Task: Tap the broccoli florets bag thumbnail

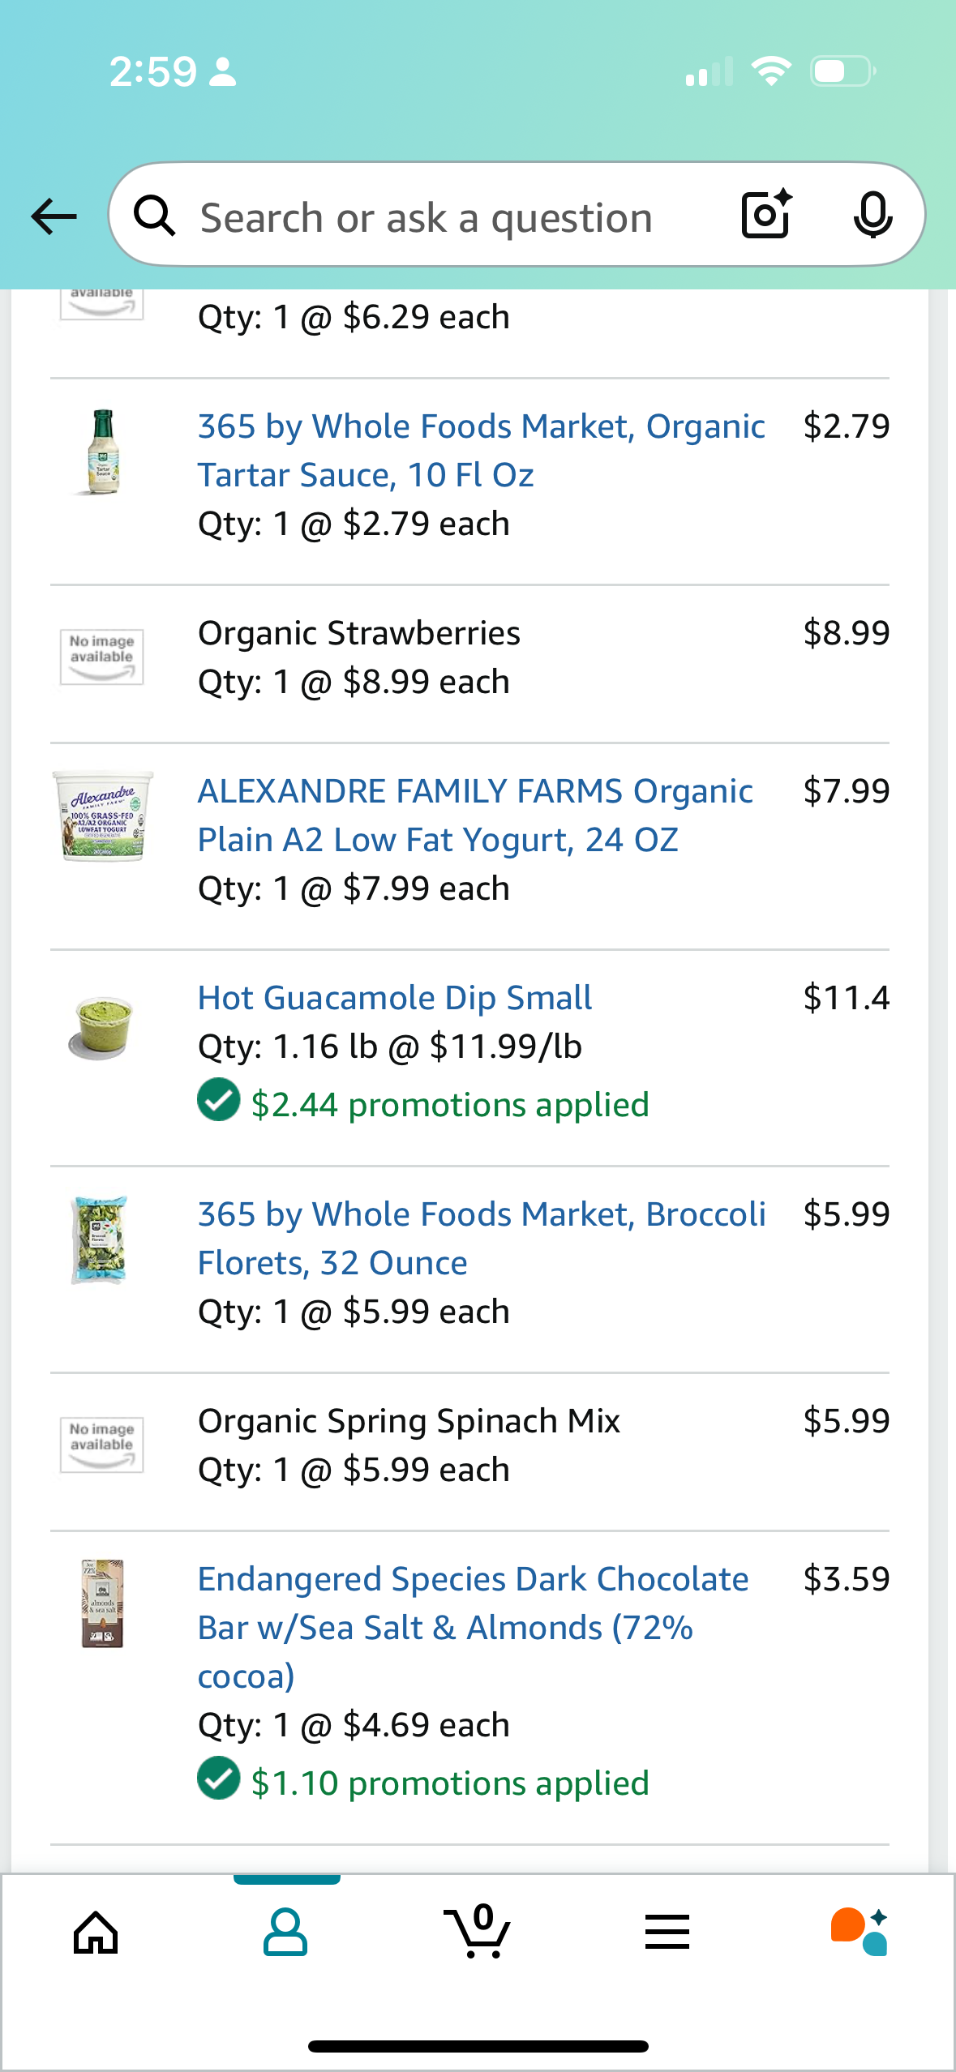Action: 100,1240
